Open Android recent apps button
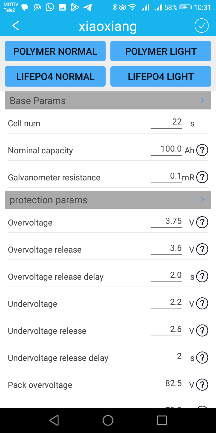216x433 pixels. (x=162, y=420)
